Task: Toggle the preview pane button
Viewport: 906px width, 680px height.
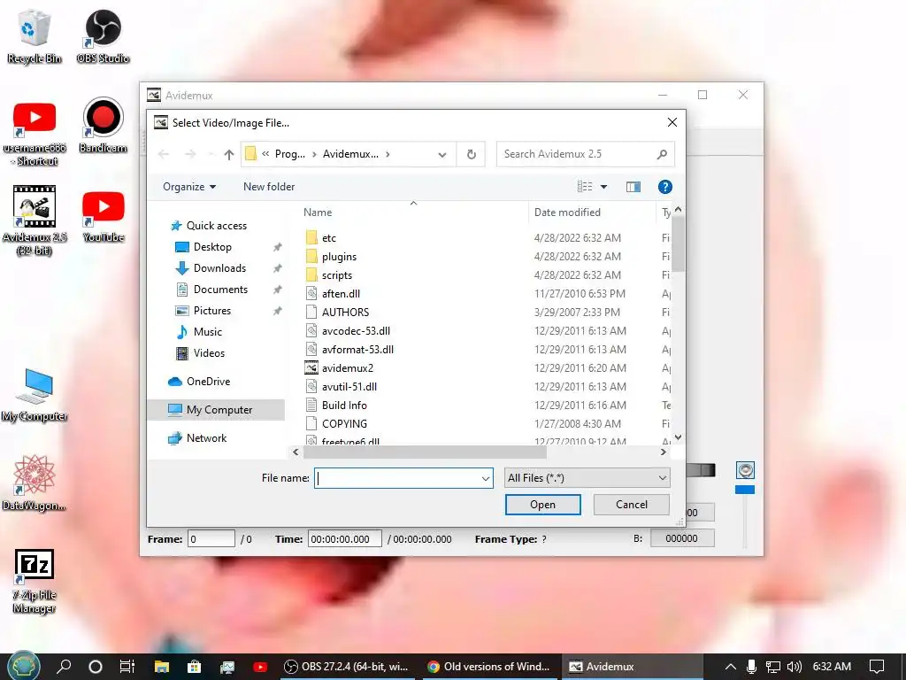Action: coord(633,187)
